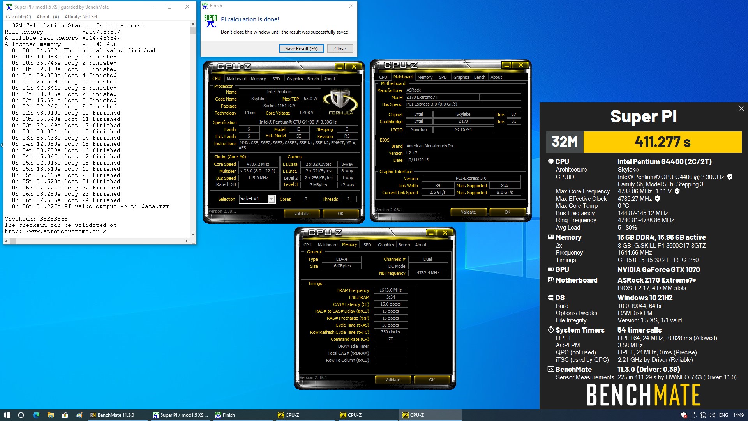The image size is (748, 421).
Task: Click Close button in Finish dialog
Action: (340, 49)
